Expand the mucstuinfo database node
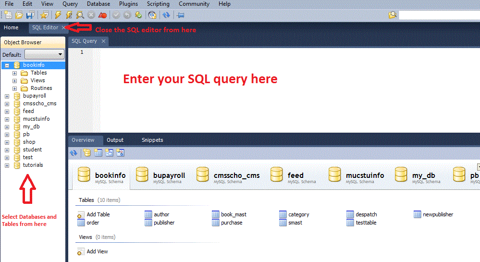Screen dimensions: 480x262 [7, 119]
